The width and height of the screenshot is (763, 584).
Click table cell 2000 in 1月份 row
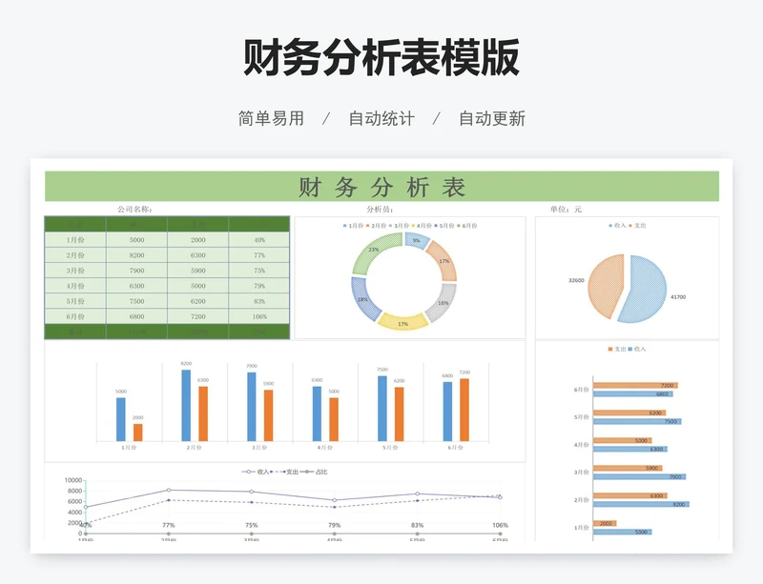[198, 240]
